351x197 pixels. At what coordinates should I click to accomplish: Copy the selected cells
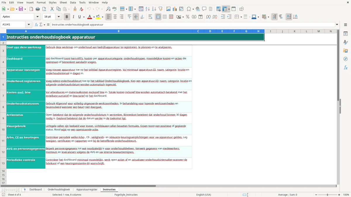[58, 9]
